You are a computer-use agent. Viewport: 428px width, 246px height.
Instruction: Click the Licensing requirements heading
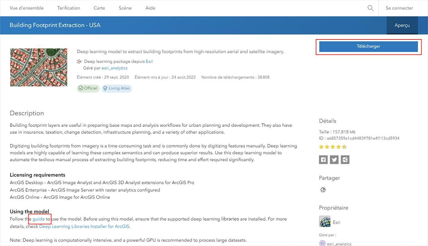[x=38, y=175]
